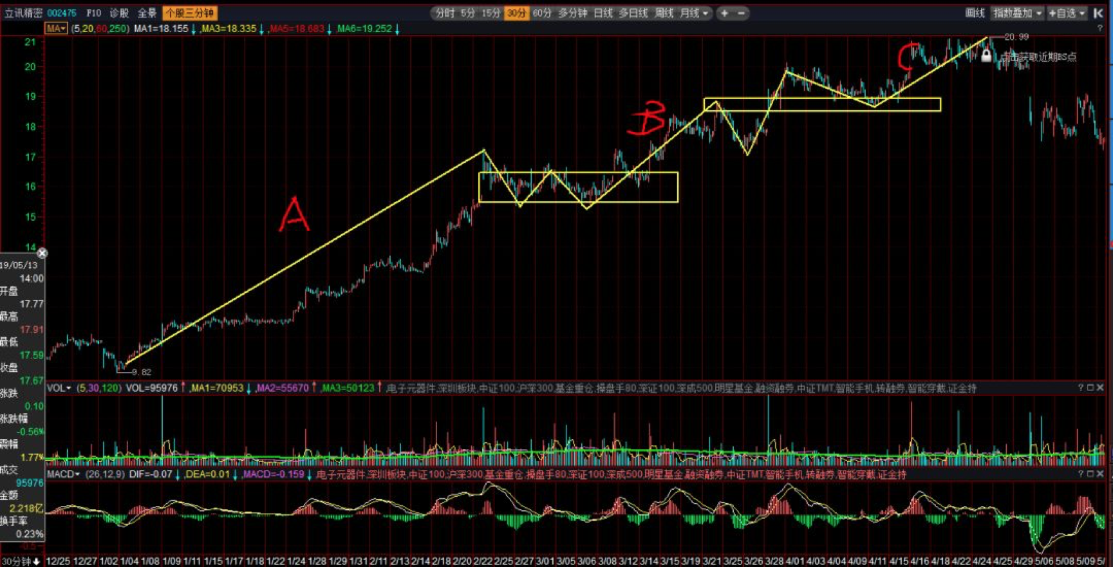Click the MA1=18.155 value

(161, 28)
